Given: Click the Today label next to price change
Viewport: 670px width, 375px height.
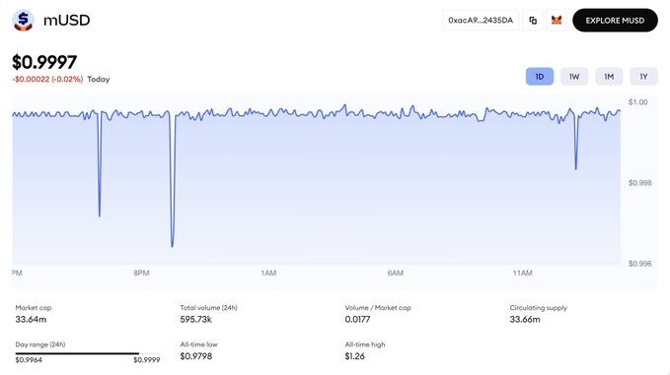Looking at the screenshot, I should 99,80.
